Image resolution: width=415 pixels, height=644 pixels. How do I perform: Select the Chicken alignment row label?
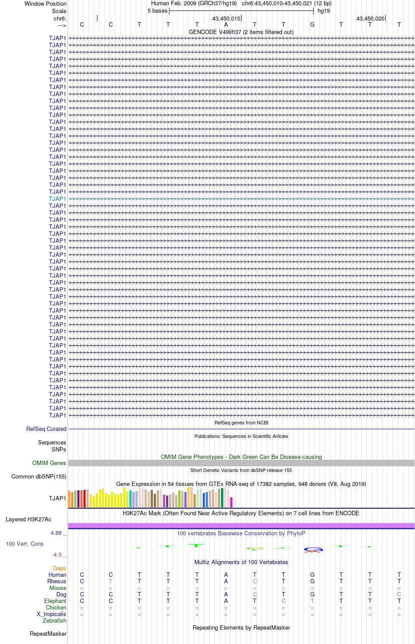pyautogui.click(x=56, y=608)
